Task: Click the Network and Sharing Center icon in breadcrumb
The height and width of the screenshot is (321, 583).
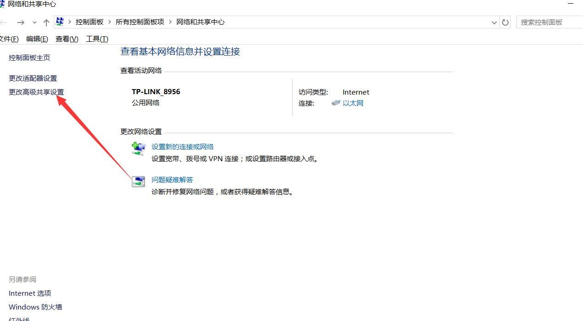Action: [59, 21]
